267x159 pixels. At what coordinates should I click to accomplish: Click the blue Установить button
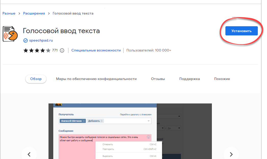click(x=241, y=31)
